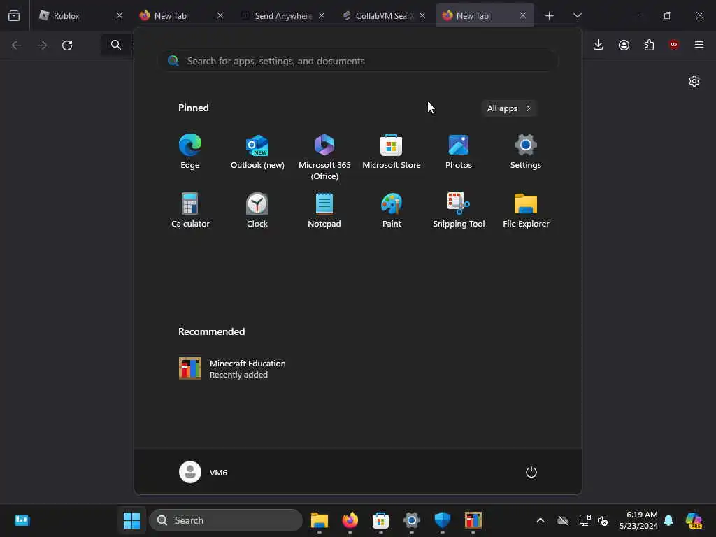Switch to Firefox on the taskbar

point(350,520)
